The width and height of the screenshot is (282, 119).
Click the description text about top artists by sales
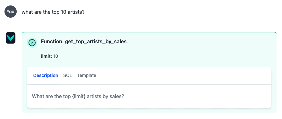pos(78,96)
